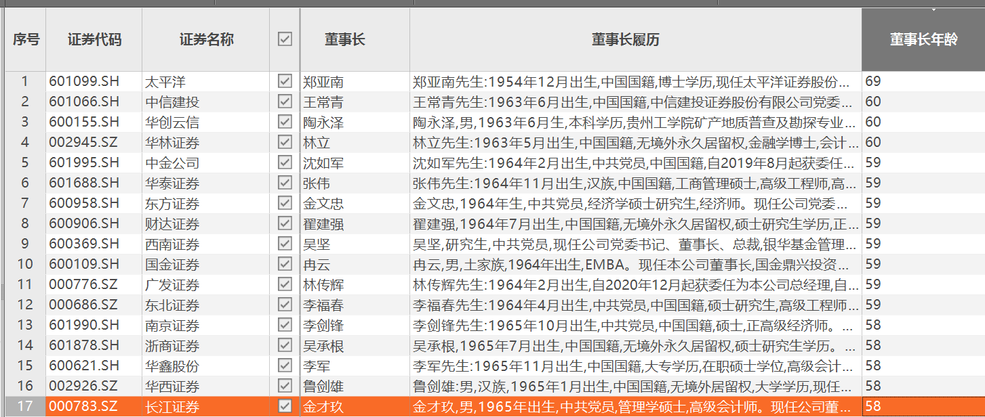Click chairman name 陶永泽

[x=323, y=123]
